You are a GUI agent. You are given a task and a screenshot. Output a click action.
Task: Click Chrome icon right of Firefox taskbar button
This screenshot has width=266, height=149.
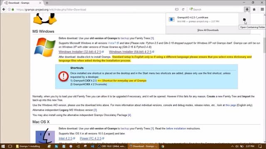click(x=163, y=146)
